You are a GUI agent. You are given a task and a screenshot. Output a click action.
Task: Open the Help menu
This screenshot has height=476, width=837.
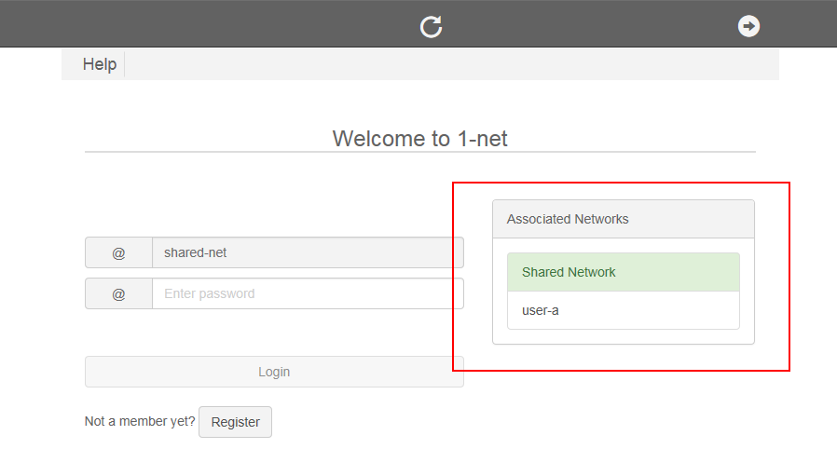click(100, 64)
